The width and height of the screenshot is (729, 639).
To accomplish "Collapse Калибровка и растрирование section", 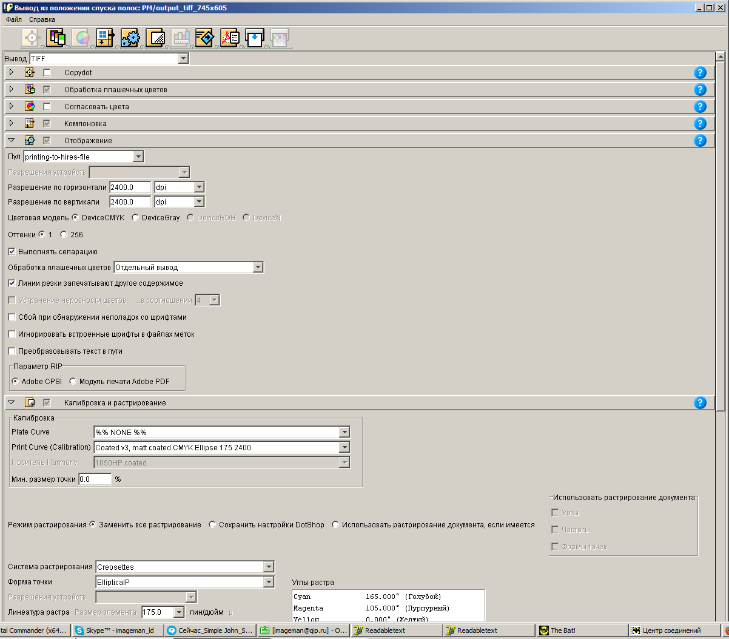I will (12, 402).
